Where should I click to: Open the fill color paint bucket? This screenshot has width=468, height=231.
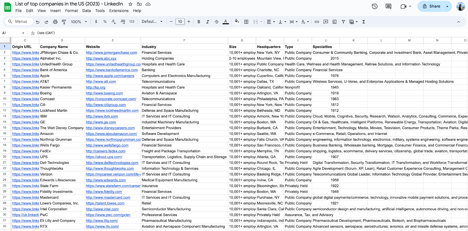click(237, 21)
